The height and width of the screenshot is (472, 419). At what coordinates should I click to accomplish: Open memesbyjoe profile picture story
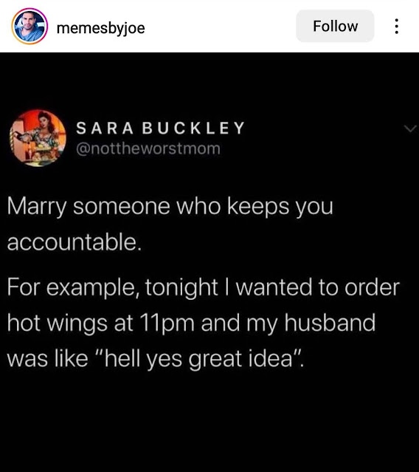click(x=30, y=27)
